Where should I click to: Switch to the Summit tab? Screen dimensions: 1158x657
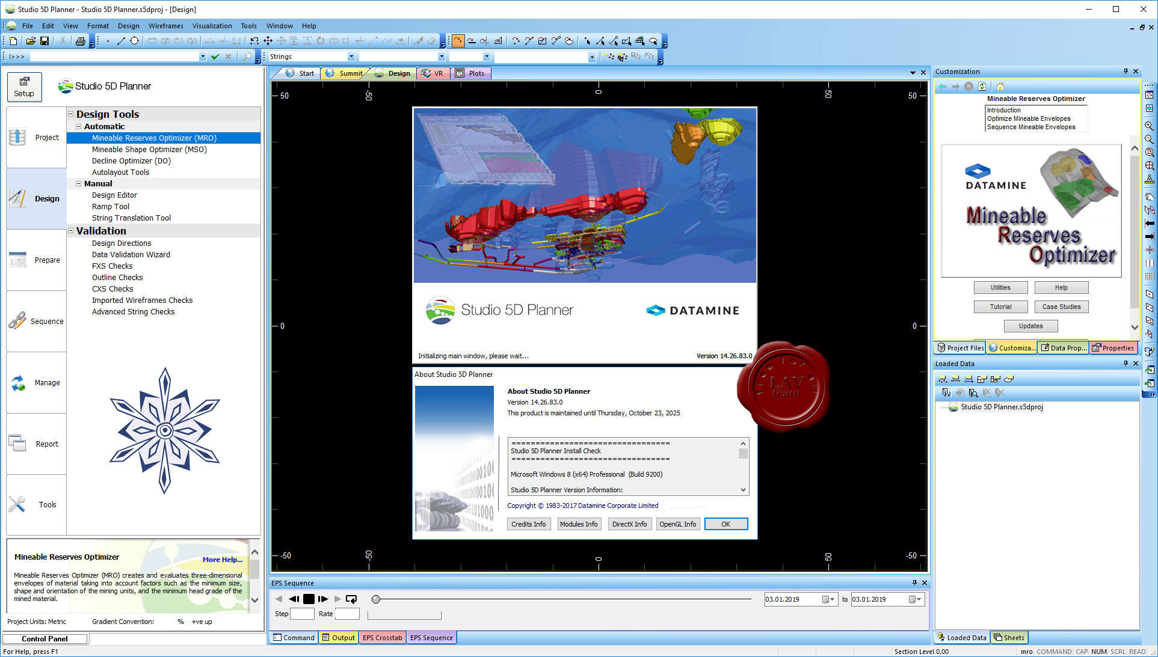tap(345, 73)
